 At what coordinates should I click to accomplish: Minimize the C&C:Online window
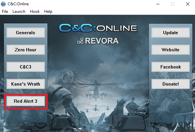(x=158, y=4)
